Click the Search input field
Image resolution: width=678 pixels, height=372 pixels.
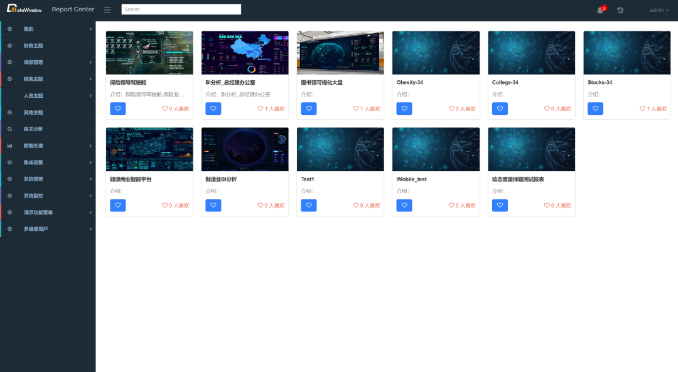coord(181,9)
